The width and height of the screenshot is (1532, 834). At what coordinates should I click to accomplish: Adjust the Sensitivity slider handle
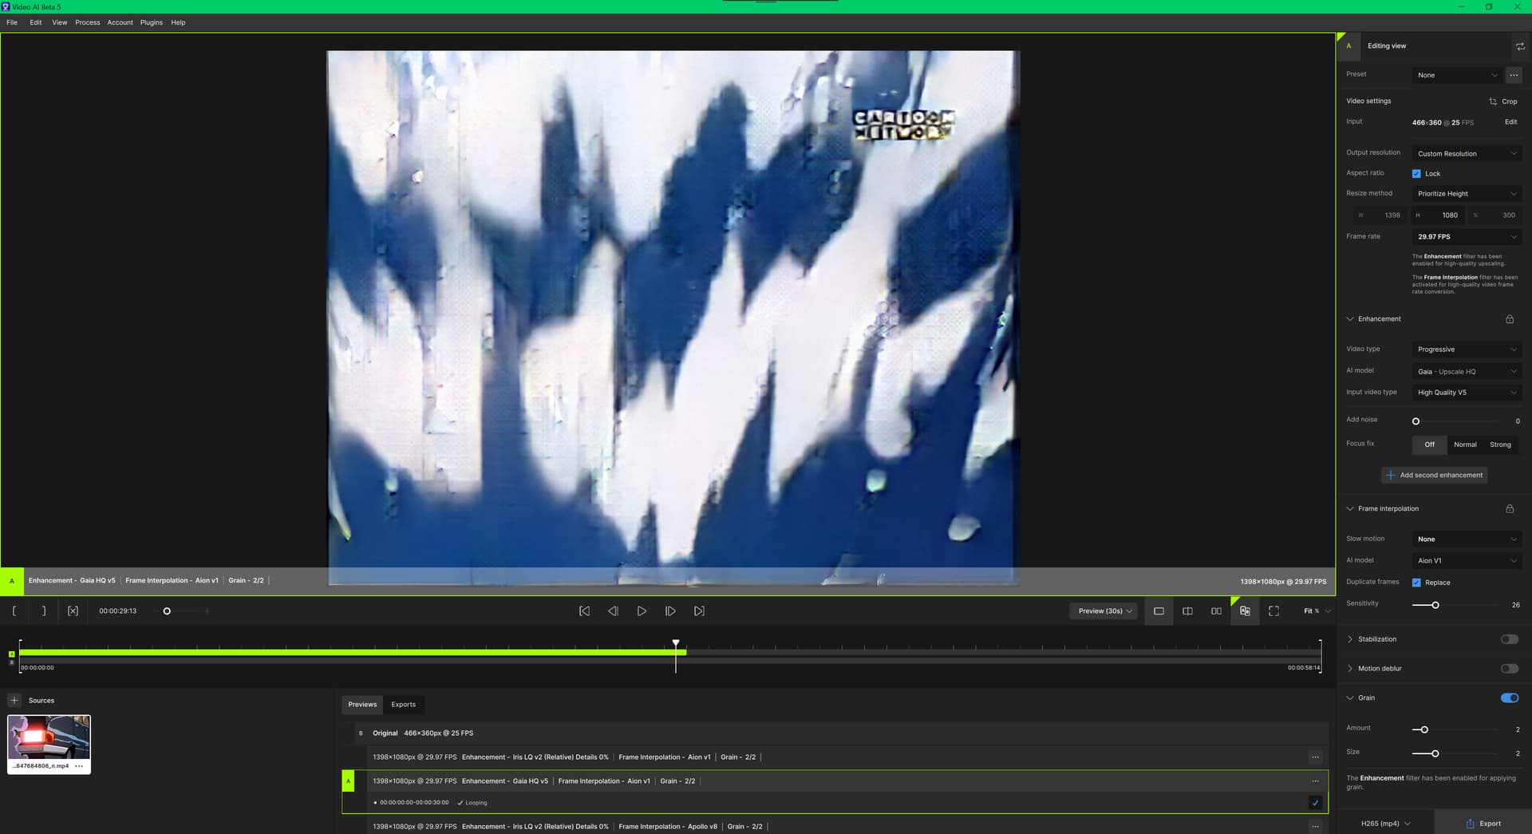[x=1435, y=605]
